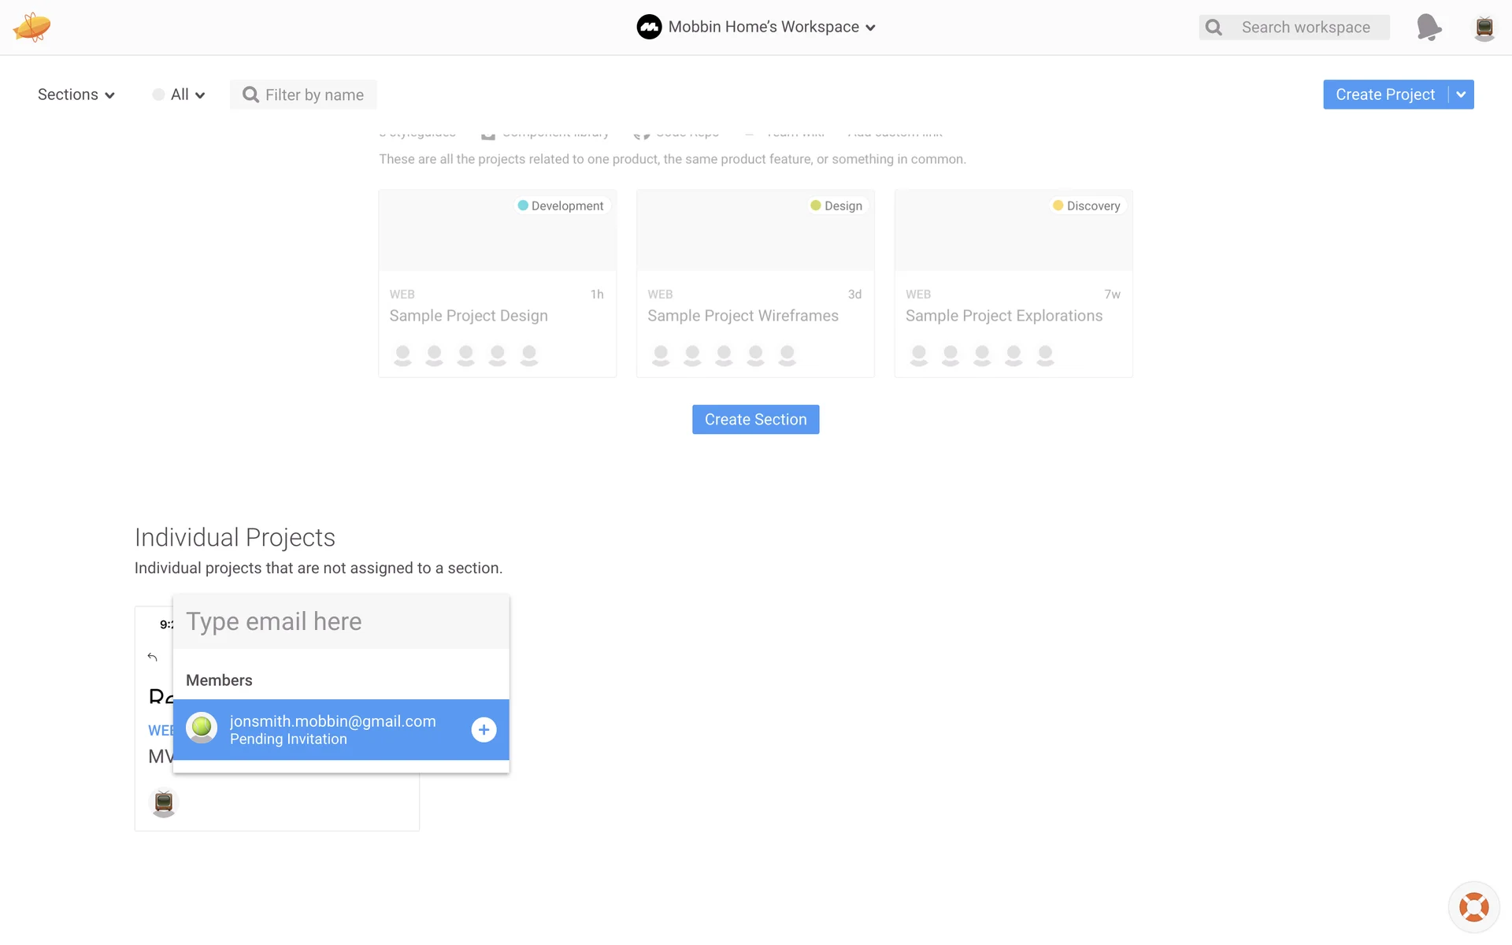The width and height of the screenshot is (1512, 945).
Task: Click the green avatar of the pending invitee
Action: pyautogui.click(x=202, y=728)
